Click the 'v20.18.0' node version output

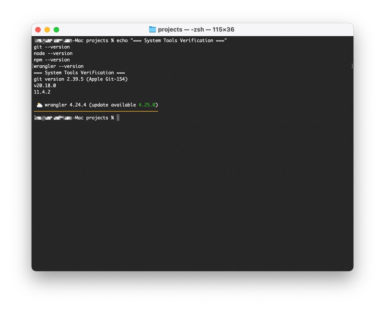pos(45,85)
